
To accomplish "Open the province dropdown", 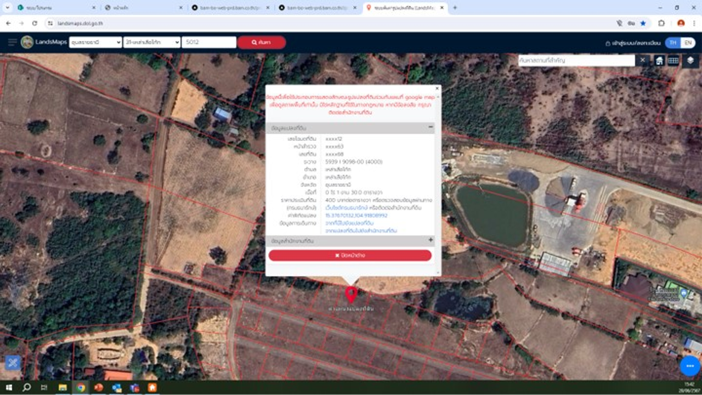I will point(95,42).
